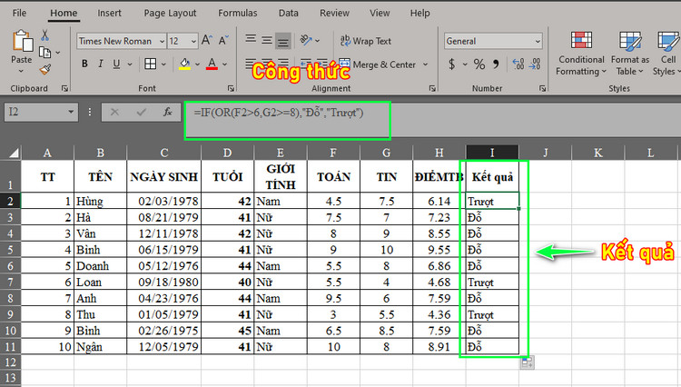Switch to the Insert tab
Image resolution: width=681 pixels, height=387 pixels.
click(x=109, y=13)
